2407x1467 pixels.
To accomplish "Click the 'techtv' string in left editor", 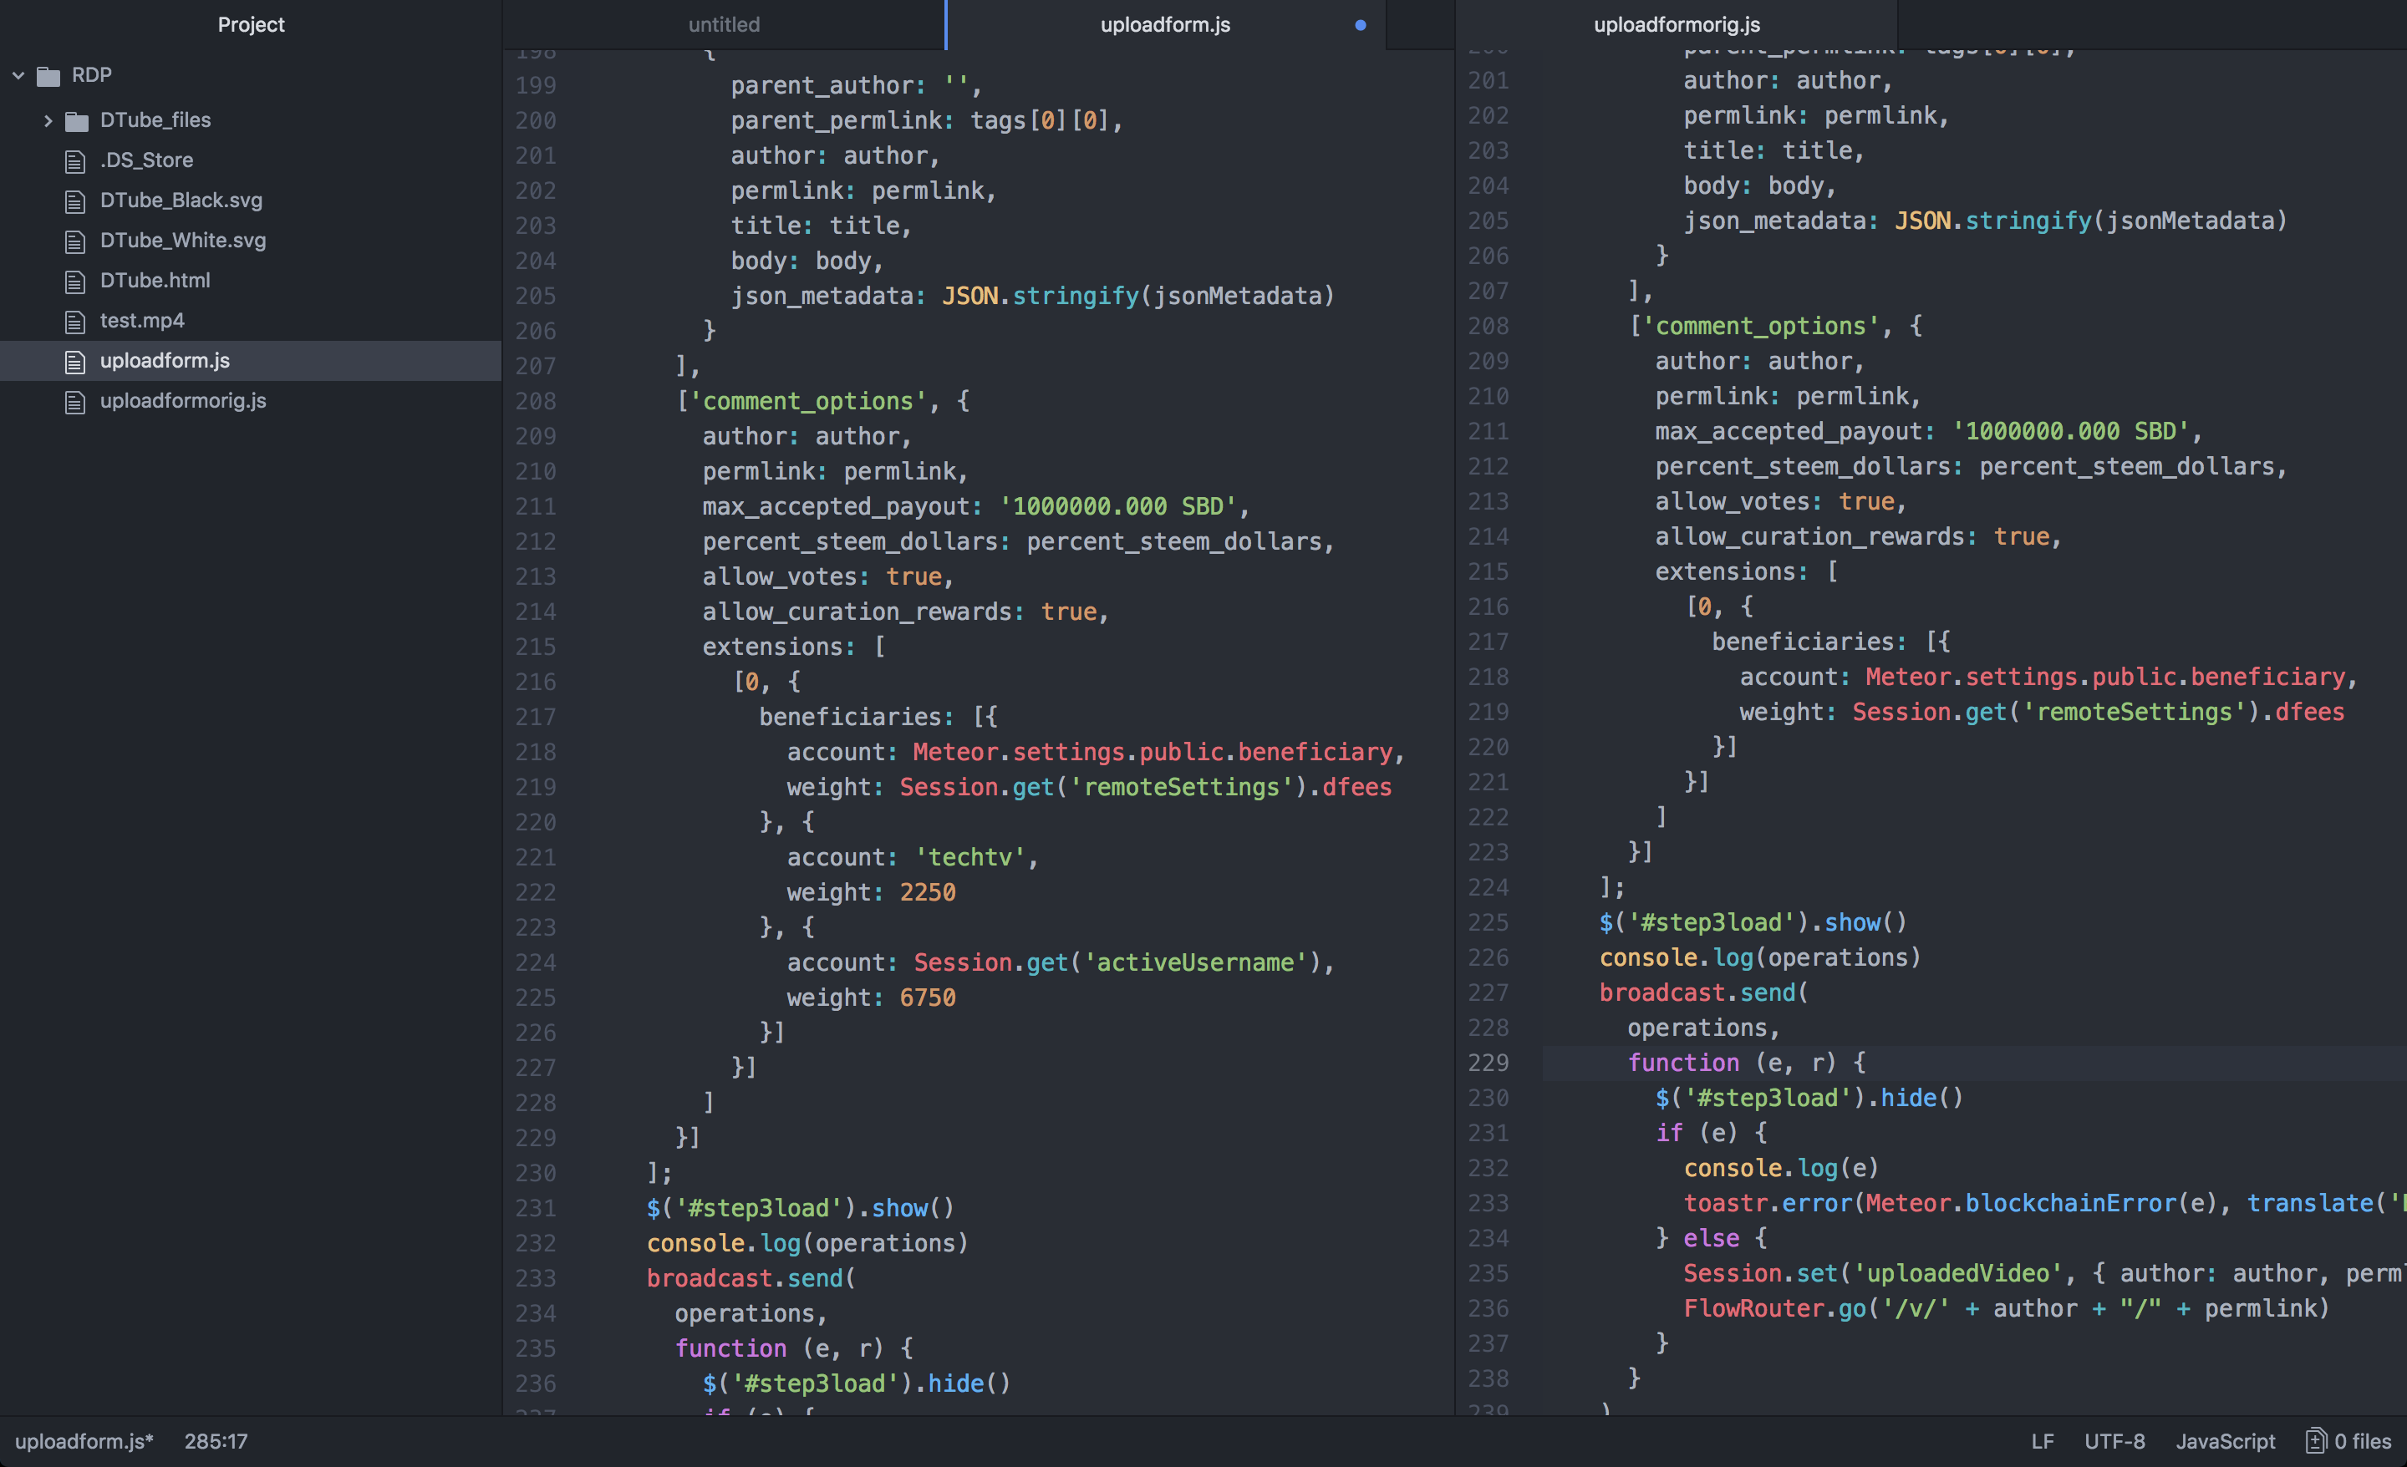I will [970, 857].
